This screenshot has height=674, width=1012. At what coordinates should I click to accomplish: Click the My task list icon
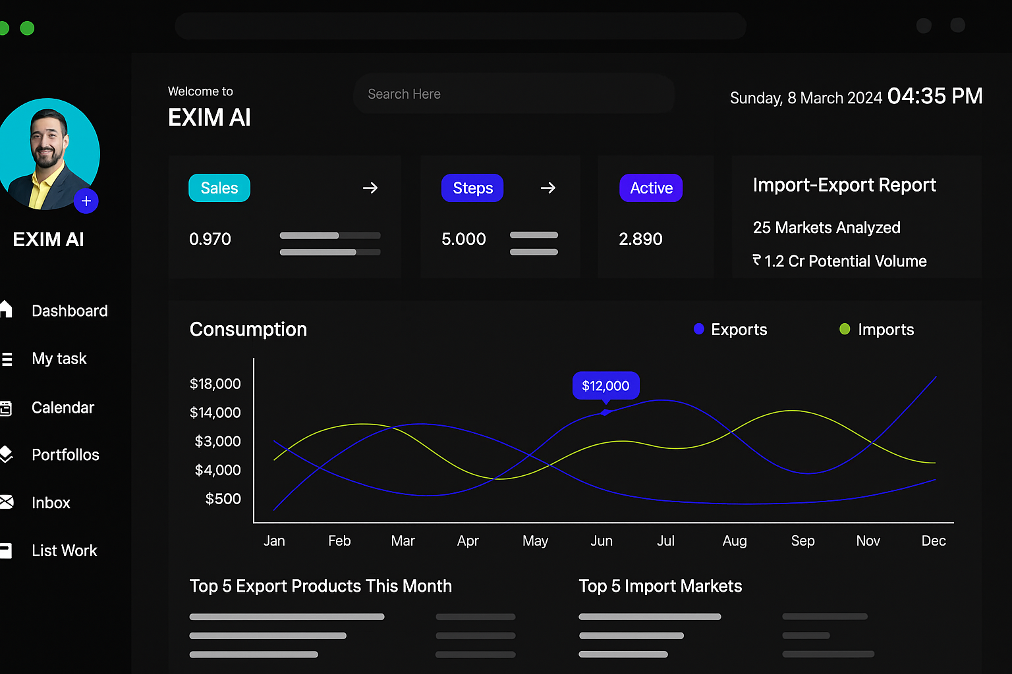[x=7, y=359]
